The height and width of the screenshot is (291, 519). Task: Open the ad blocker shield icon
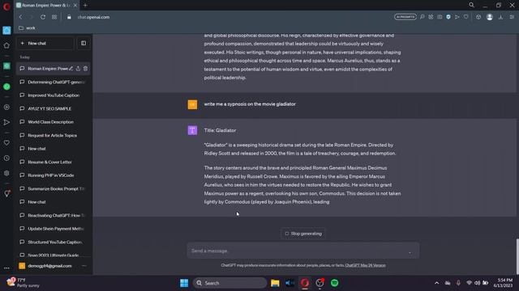[448, 17]
